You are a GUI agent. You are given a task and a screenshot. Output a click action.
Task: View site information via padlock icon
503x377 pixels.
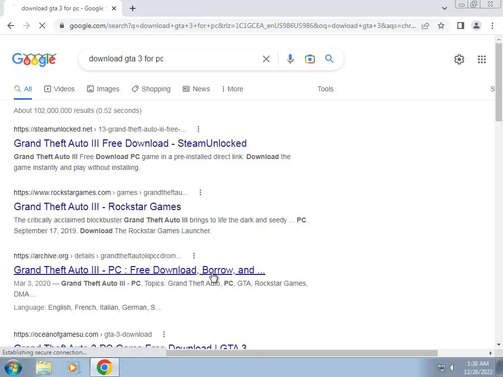(62, 26)
